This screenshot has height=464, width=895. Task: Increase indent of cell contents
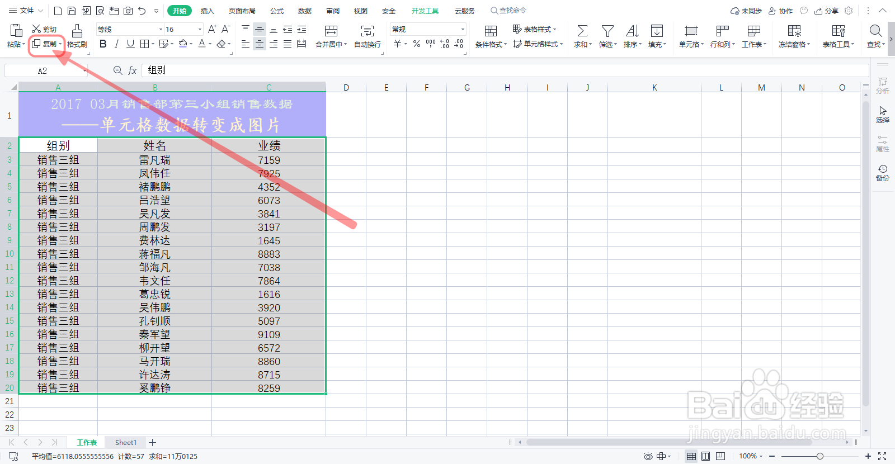302,29
